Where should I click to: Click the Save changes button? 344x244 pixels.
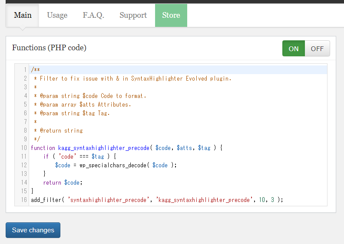(x=33, y=230)
